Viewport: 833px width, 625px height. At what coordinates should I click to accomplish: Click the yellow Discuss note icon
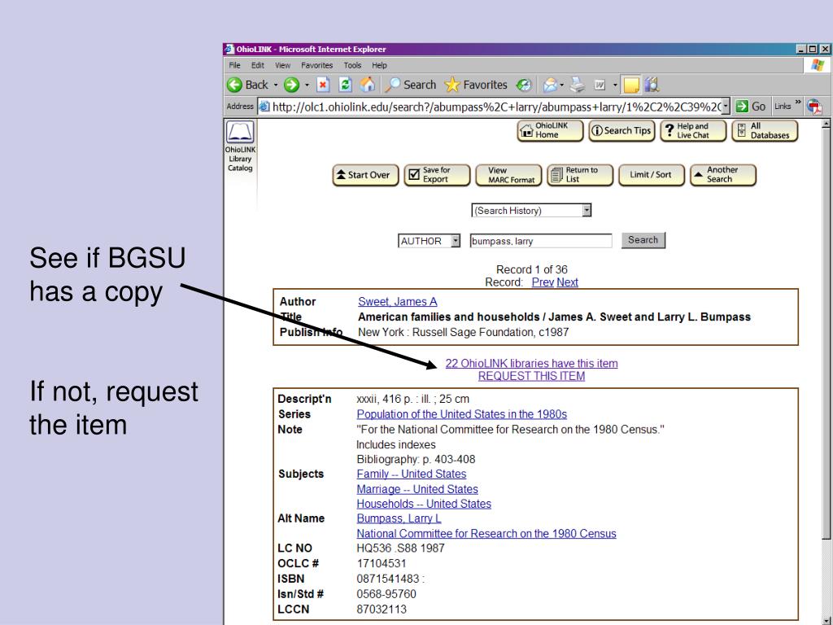631,85
